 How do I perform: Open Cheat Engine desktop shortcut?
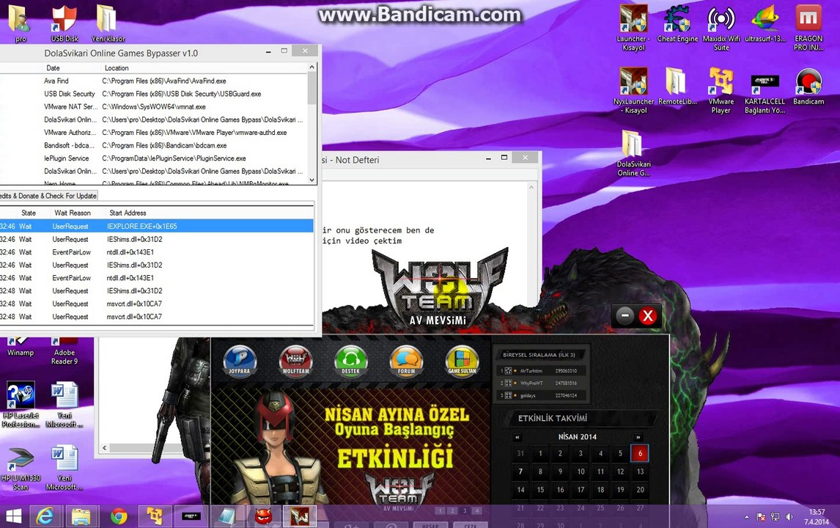[x=677, y=24]
